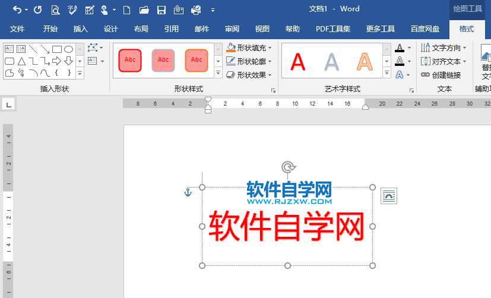
Task: Switch to the 设计 tab
Action: tap(111, 29)
